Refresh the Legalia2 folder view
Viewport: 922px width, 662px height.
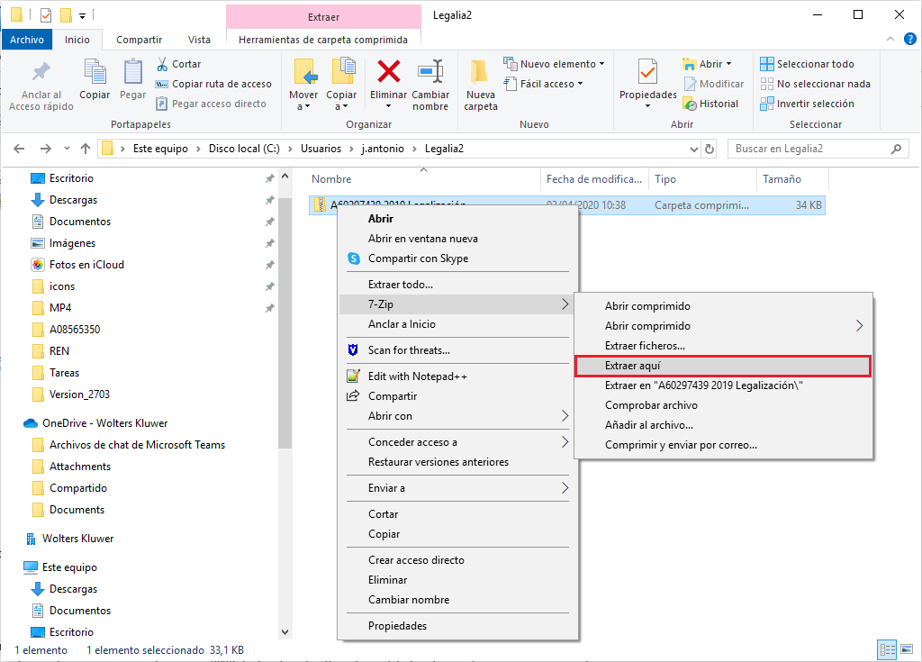tap(710, 149)
